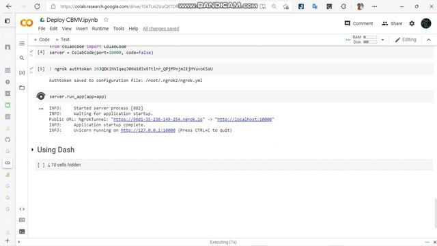The height and width of the screenshot is (246, 437).
Task: Expand the runtime connection dropdown arrow
Action: 382,40
